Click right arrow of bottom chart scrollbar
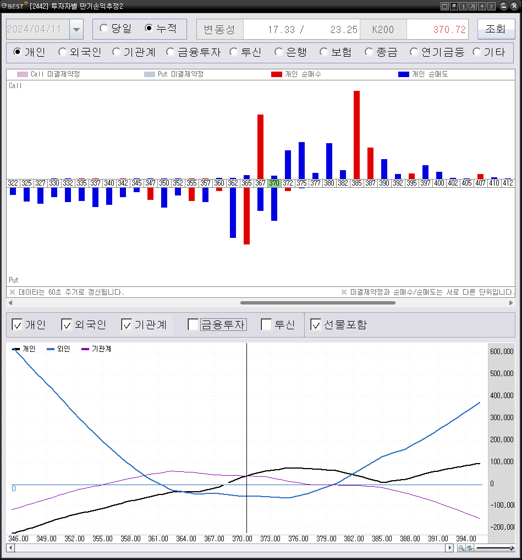This screenshot has width=522, height=560. [x=449, y=547]
